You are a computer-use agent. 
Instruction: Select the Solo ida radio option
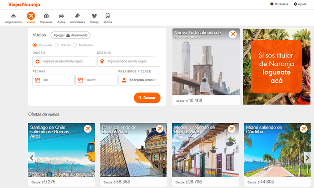[57, 45]
